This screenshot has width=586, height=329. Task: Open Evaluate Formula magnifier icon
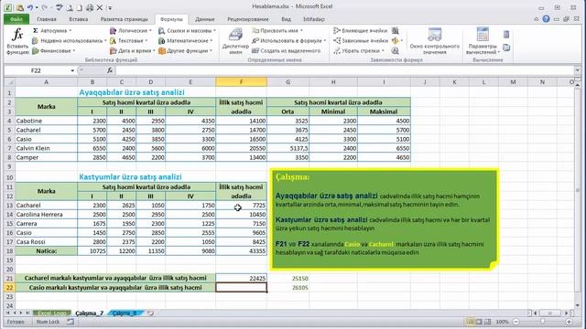pos(395,51)
